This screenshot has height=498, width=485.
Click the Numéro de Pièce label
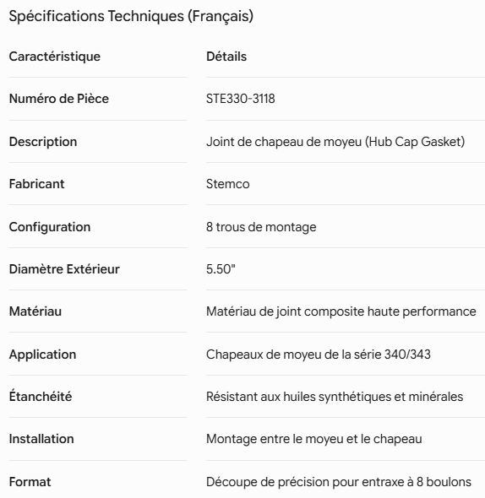(59, 99)
